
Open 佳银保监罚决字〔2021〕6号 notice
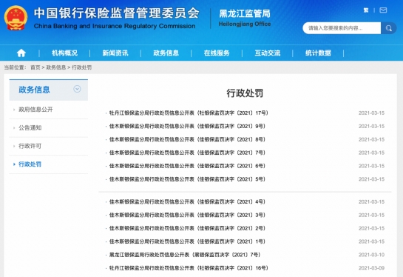click(x=187, y=166)
